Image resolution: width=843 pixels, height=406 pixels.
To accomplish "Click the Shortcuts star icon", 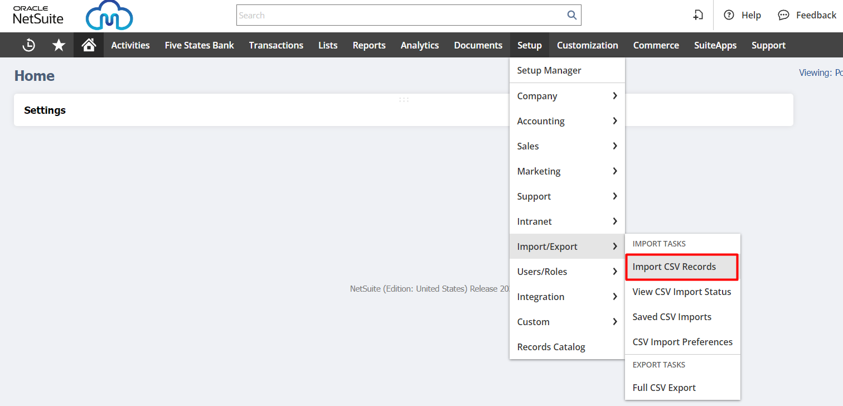I will [59, 45].
